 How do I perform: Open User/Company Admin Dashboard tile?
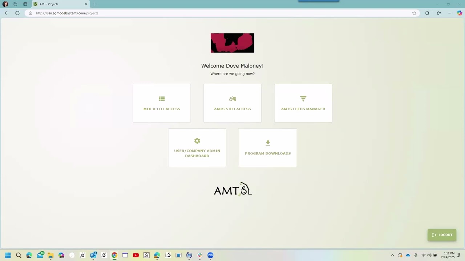(x=197, y=148)
